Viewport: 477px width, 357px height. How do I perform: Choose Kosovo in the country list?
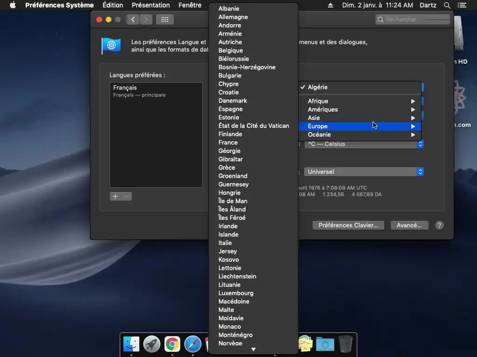tap(253, 260)
